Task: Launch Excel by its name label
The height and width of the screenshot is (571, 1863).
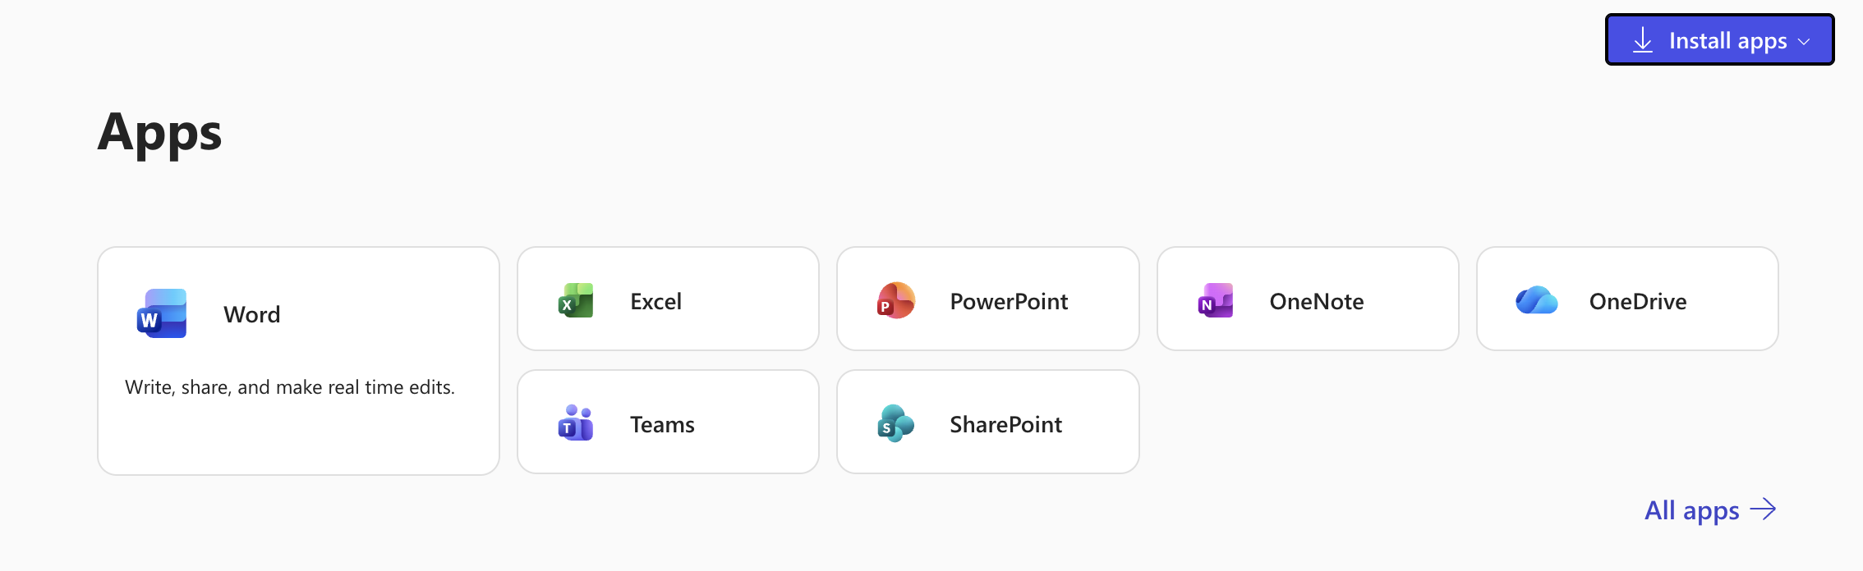Action: click(x=655, y=301)
